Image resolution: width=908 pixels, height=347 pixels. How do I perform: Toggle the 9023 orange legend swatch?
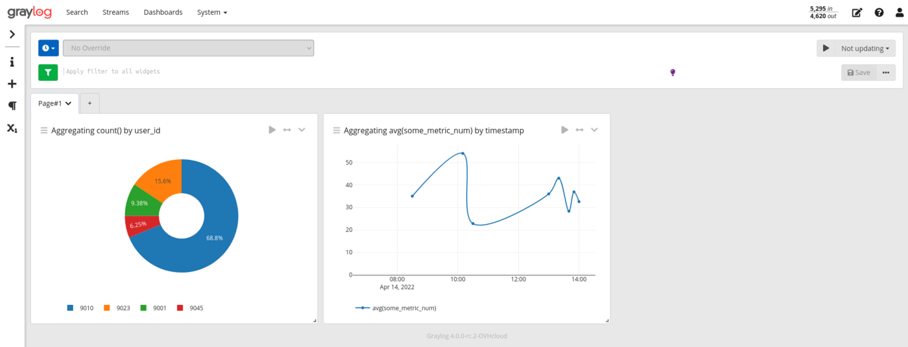107,308
